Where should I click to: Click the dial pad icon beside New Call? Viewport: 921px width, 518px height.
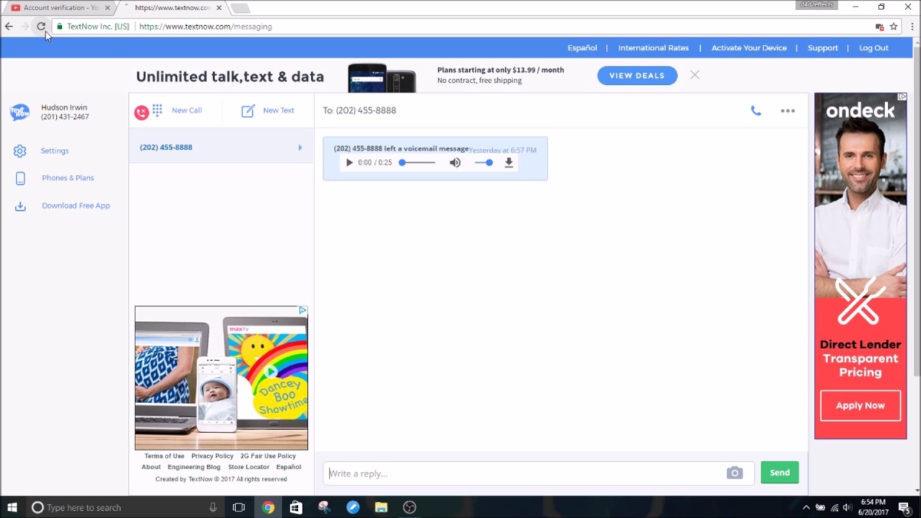pos(157,109)
